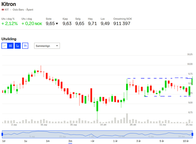Click the Oslo Børs - Åpent text

pos(23,10)
